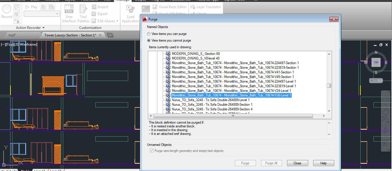Click the Orbit tool on navigation bar

pos(385,131)
